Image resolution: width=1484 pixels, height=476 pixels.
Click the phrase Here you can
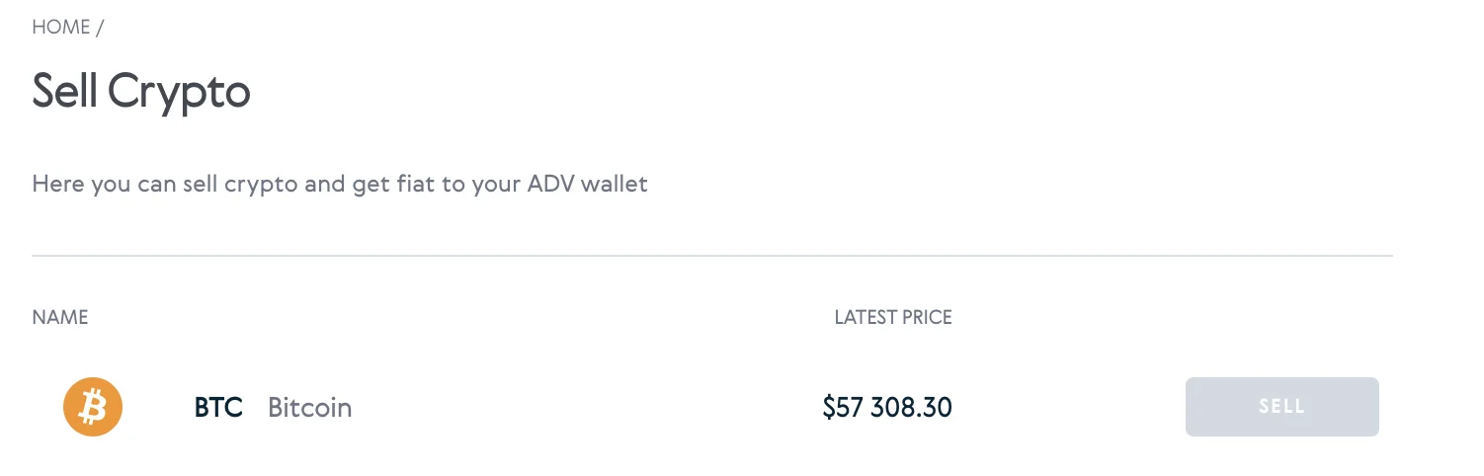point(105,185)
